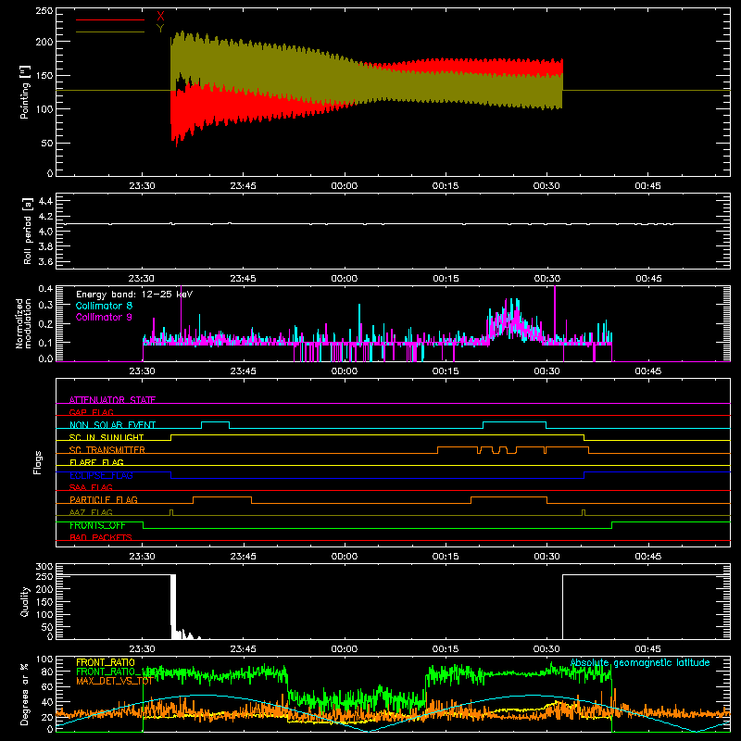Viewport: 741px width, 741px height.
Task: Click the 3.6 tick on Roll period axis
Action: point(45,261)
